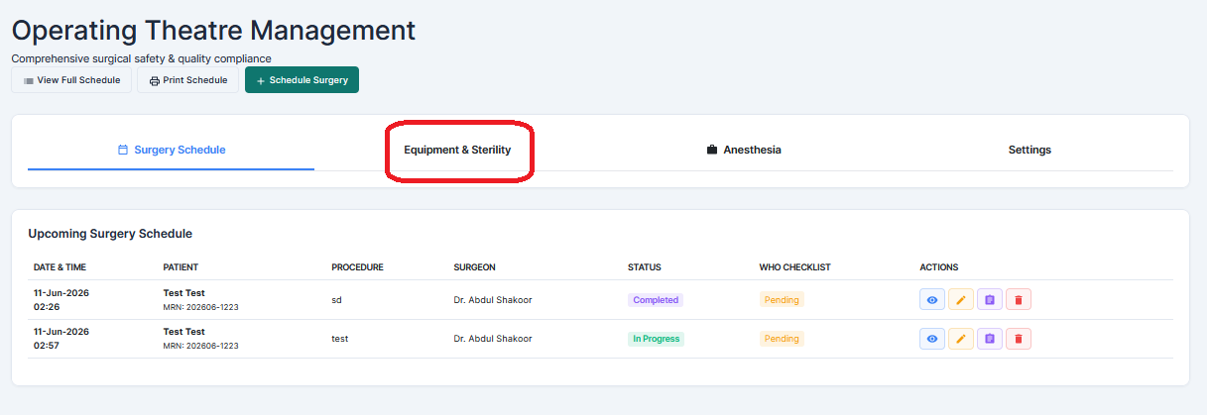The width and height of the screenshot is (1212, 416).
Task: Edit the 'test' surgery with the pencil icon
Action: click(961, 339)
